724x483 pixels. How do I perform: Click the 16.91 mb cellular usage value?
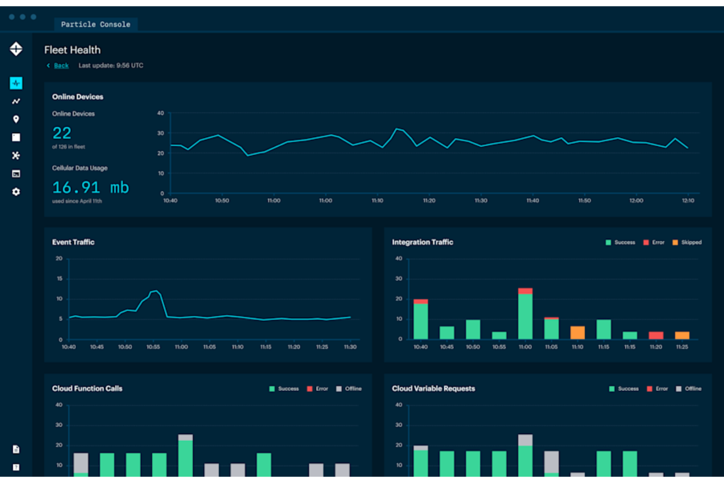90,187
